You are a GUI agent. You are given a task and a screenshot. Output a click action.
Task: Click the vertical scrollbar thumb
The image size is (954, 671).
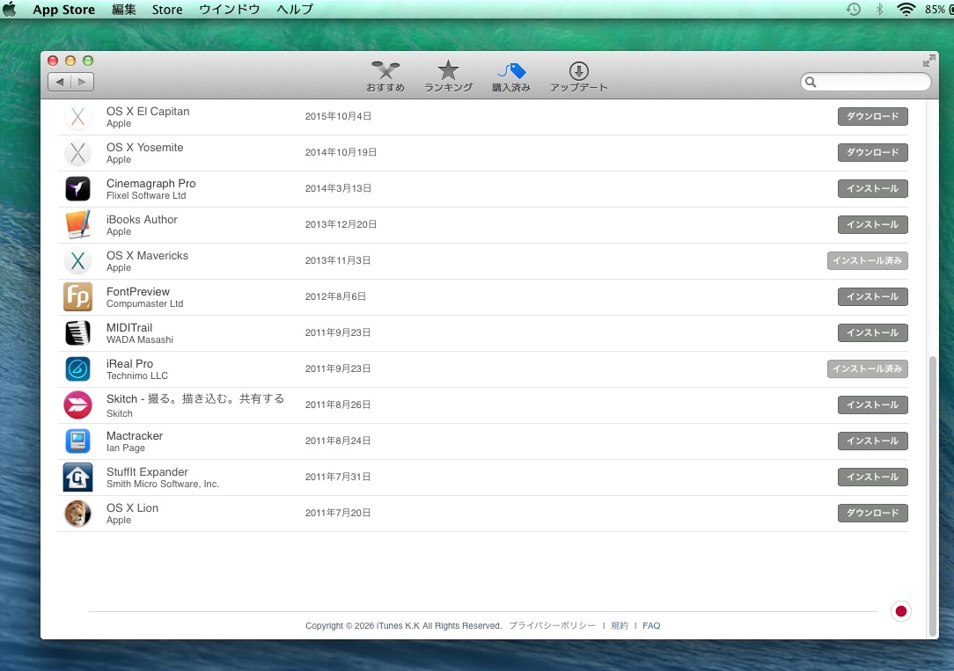933,492
